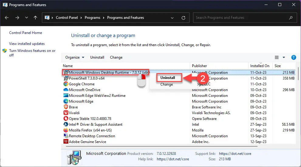The height and width of the screenshot is (167, 301).
Task: Select the PowerShell 7.3.8.0-x64 icon
Action: pos(66,78)
